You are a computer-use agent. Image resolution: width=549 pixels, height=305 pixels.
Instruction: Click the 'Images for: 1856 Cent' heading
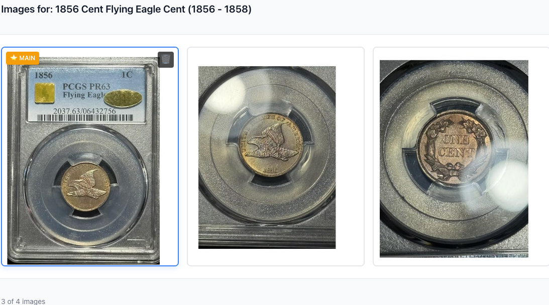126,9
